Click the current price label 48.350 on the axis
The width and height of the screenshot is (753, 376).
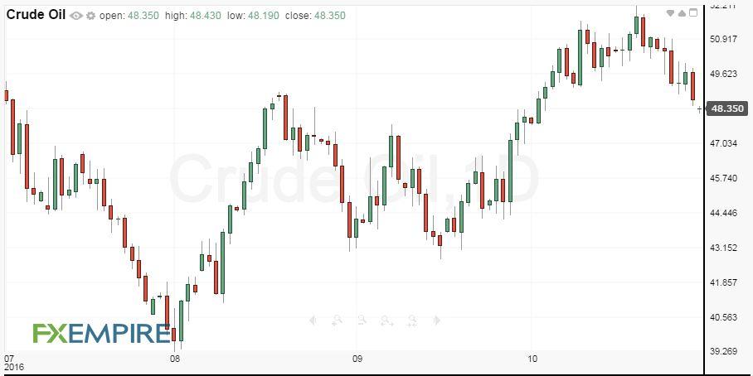[x=728, y=108]
